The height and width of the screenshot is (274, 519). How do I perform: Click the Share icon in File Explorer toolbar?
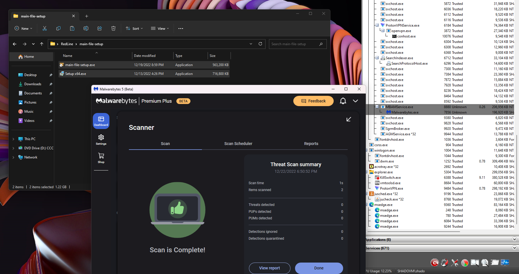coord(100,28)
